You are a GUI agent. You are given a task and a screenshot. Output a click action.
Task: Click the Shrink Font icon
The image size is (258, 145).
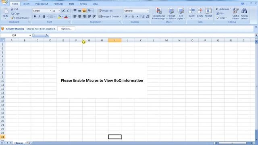[x=68, y=11]
